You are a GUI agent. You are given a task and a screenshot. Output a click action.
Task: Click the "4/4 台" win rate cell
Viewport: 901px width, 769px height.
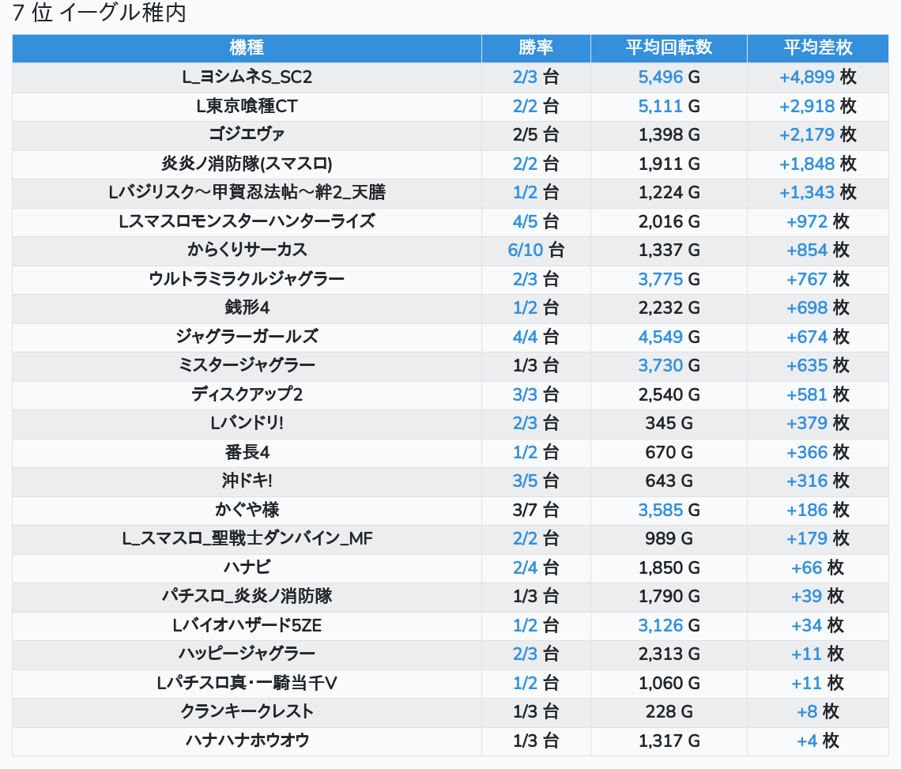click(536, 337)
